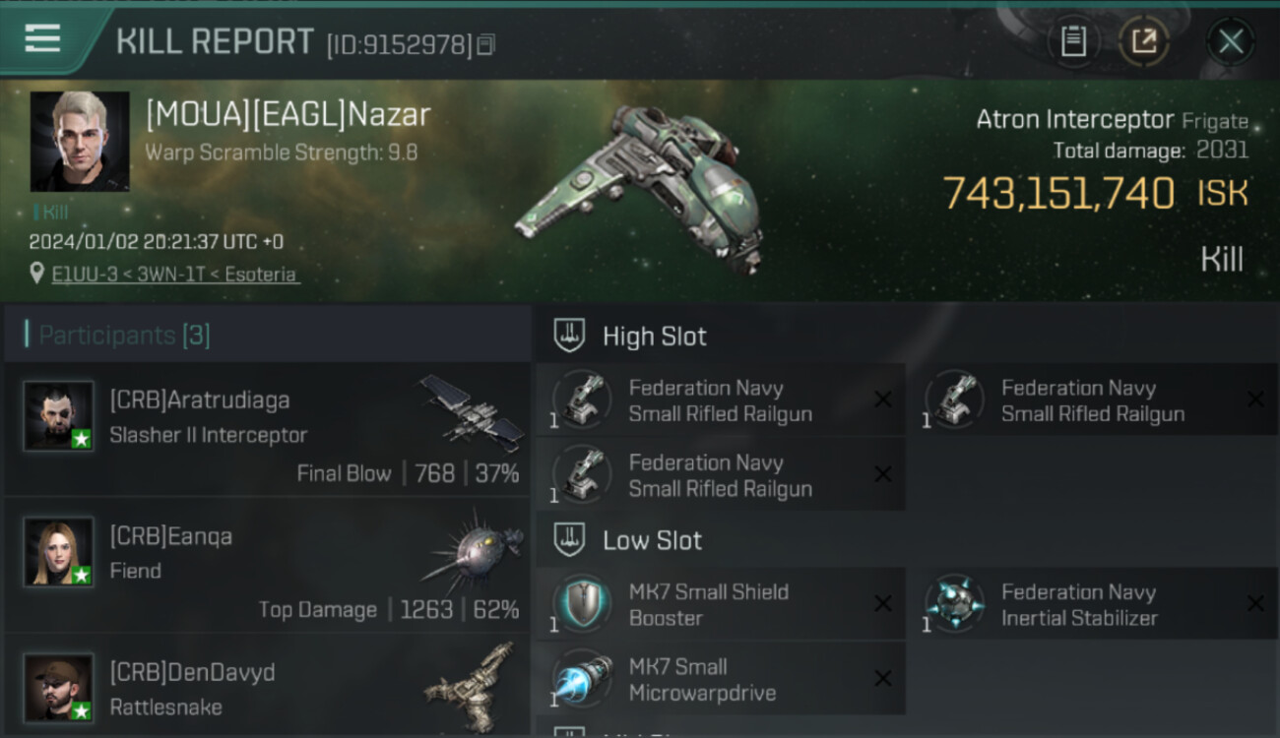This screenshot has height=738, width=1280.
Task: Open E1UU-3 < 3WN-1T < Esoteria link
Action: click(x=175, y=275)
